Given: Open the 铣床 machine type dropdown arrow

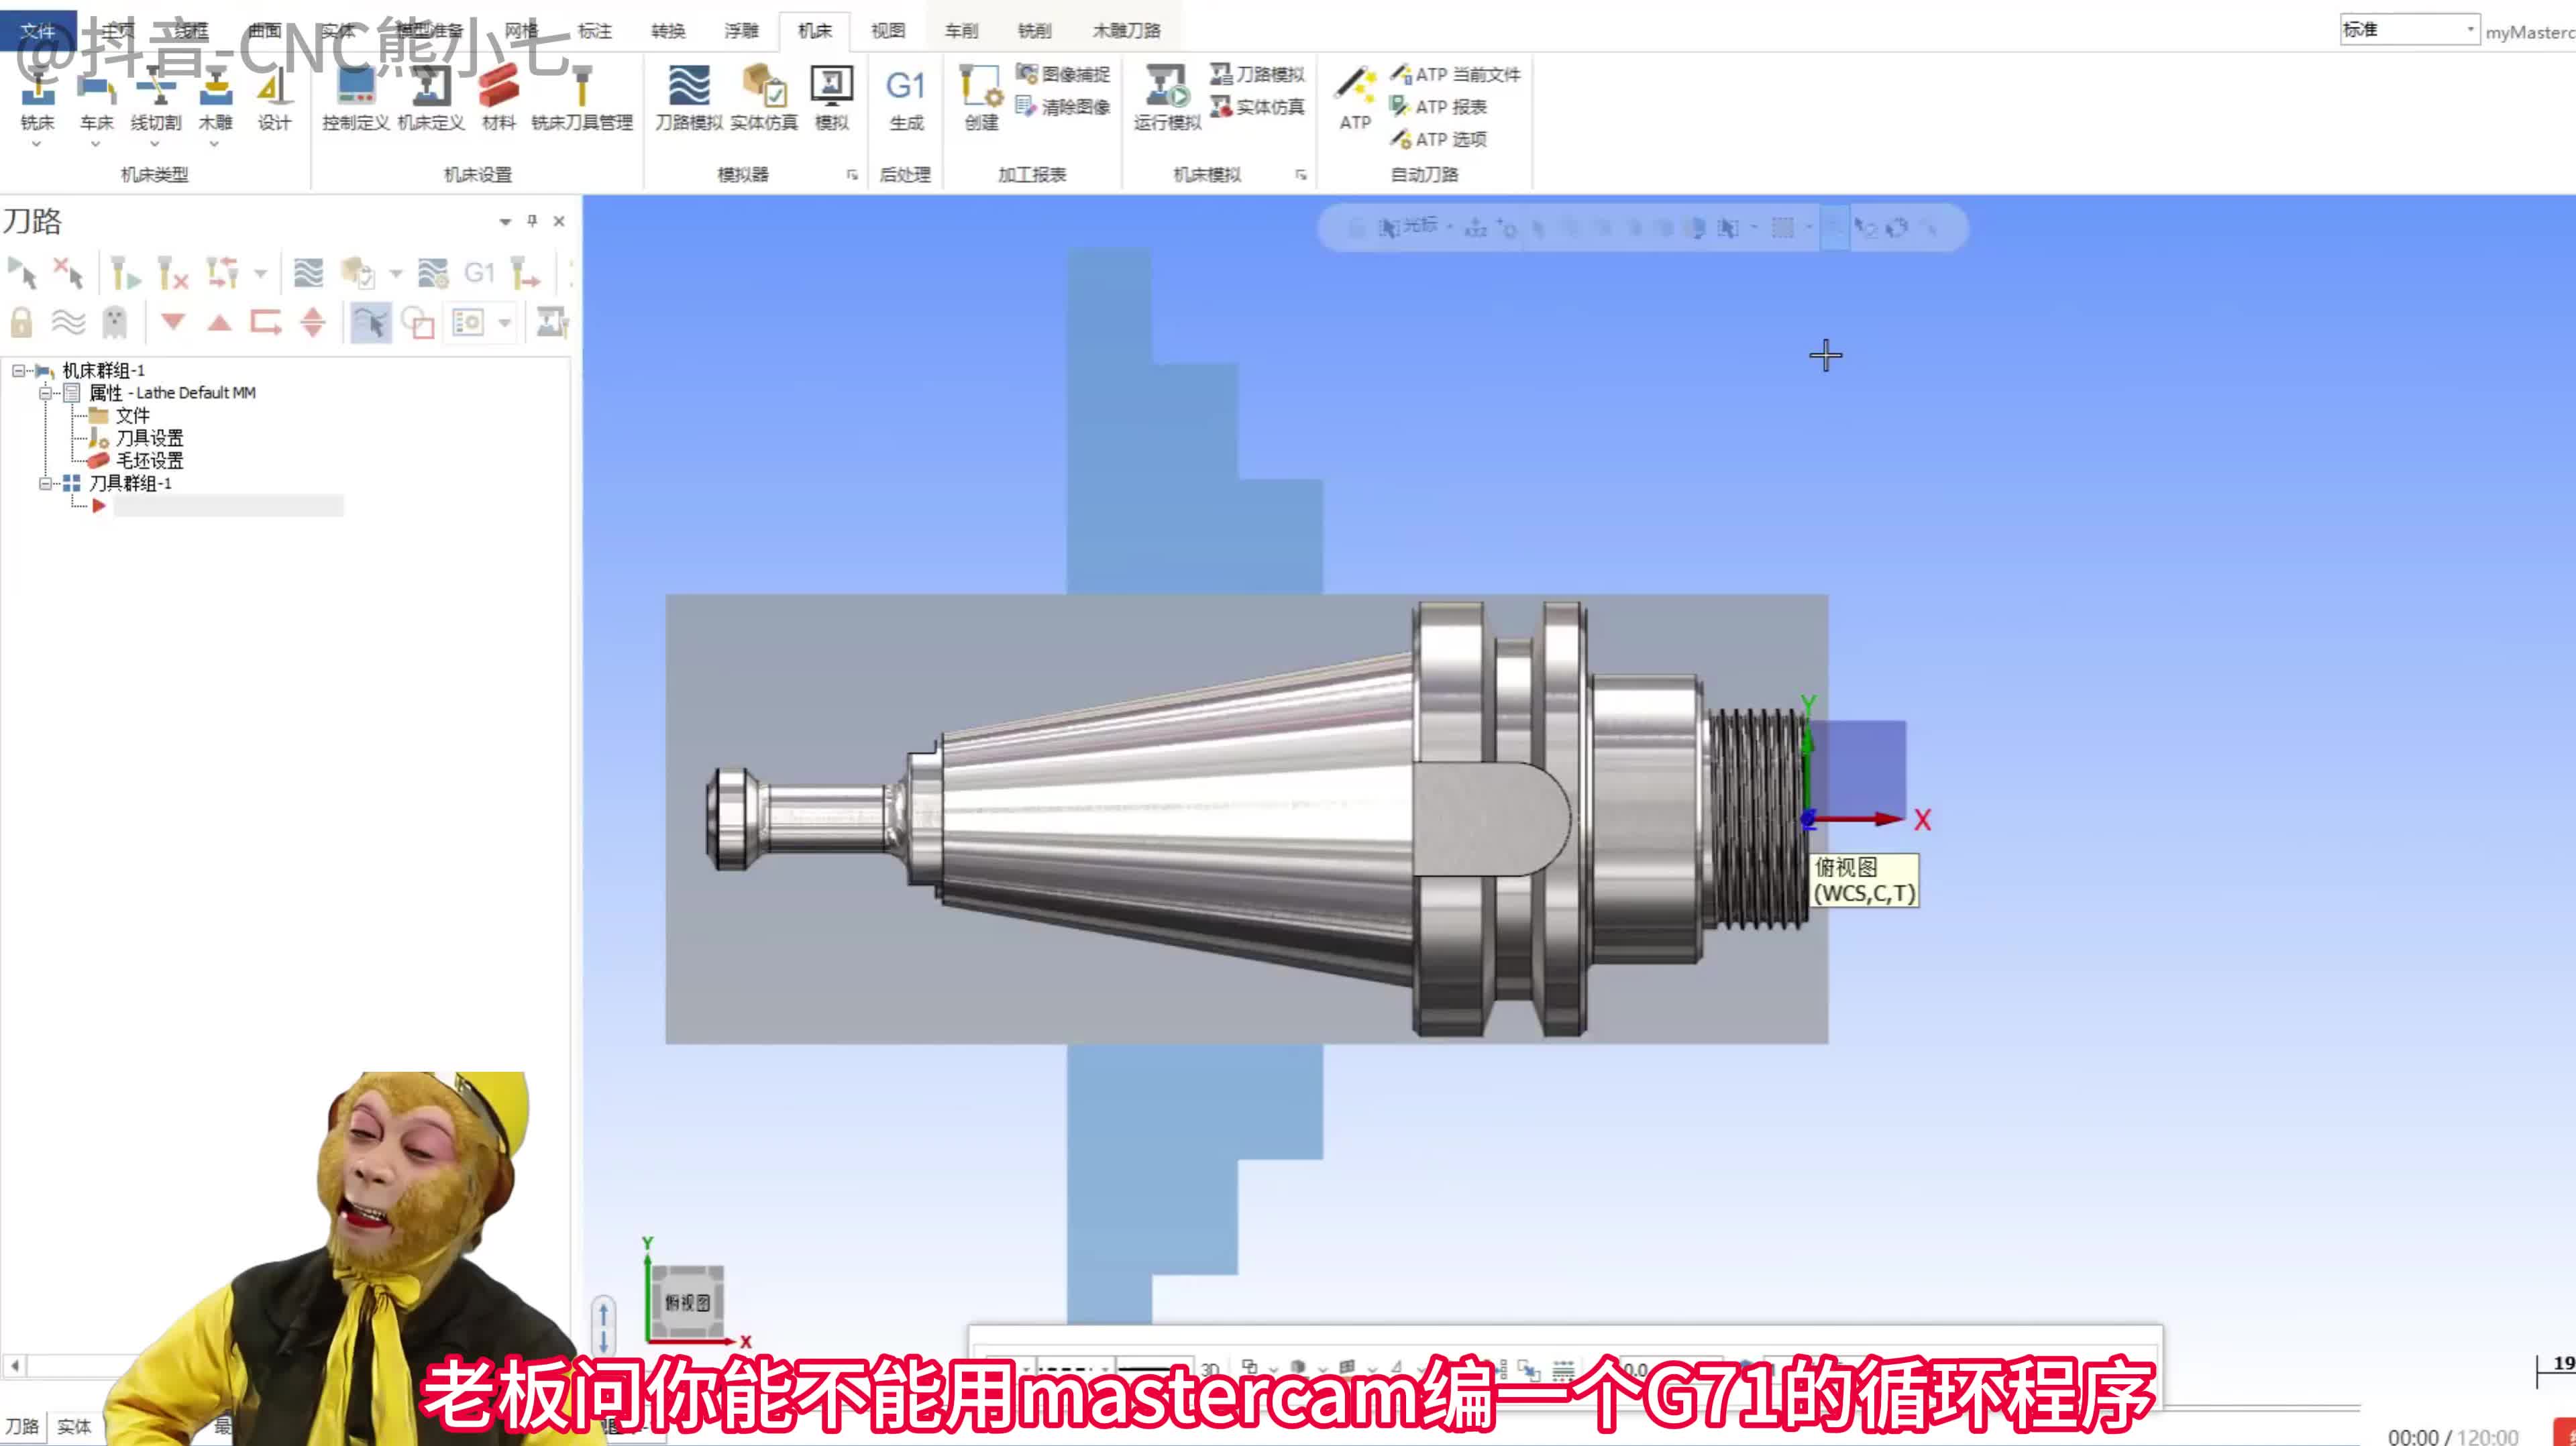Looking at the screenshot, I should (x=36, y=144).
